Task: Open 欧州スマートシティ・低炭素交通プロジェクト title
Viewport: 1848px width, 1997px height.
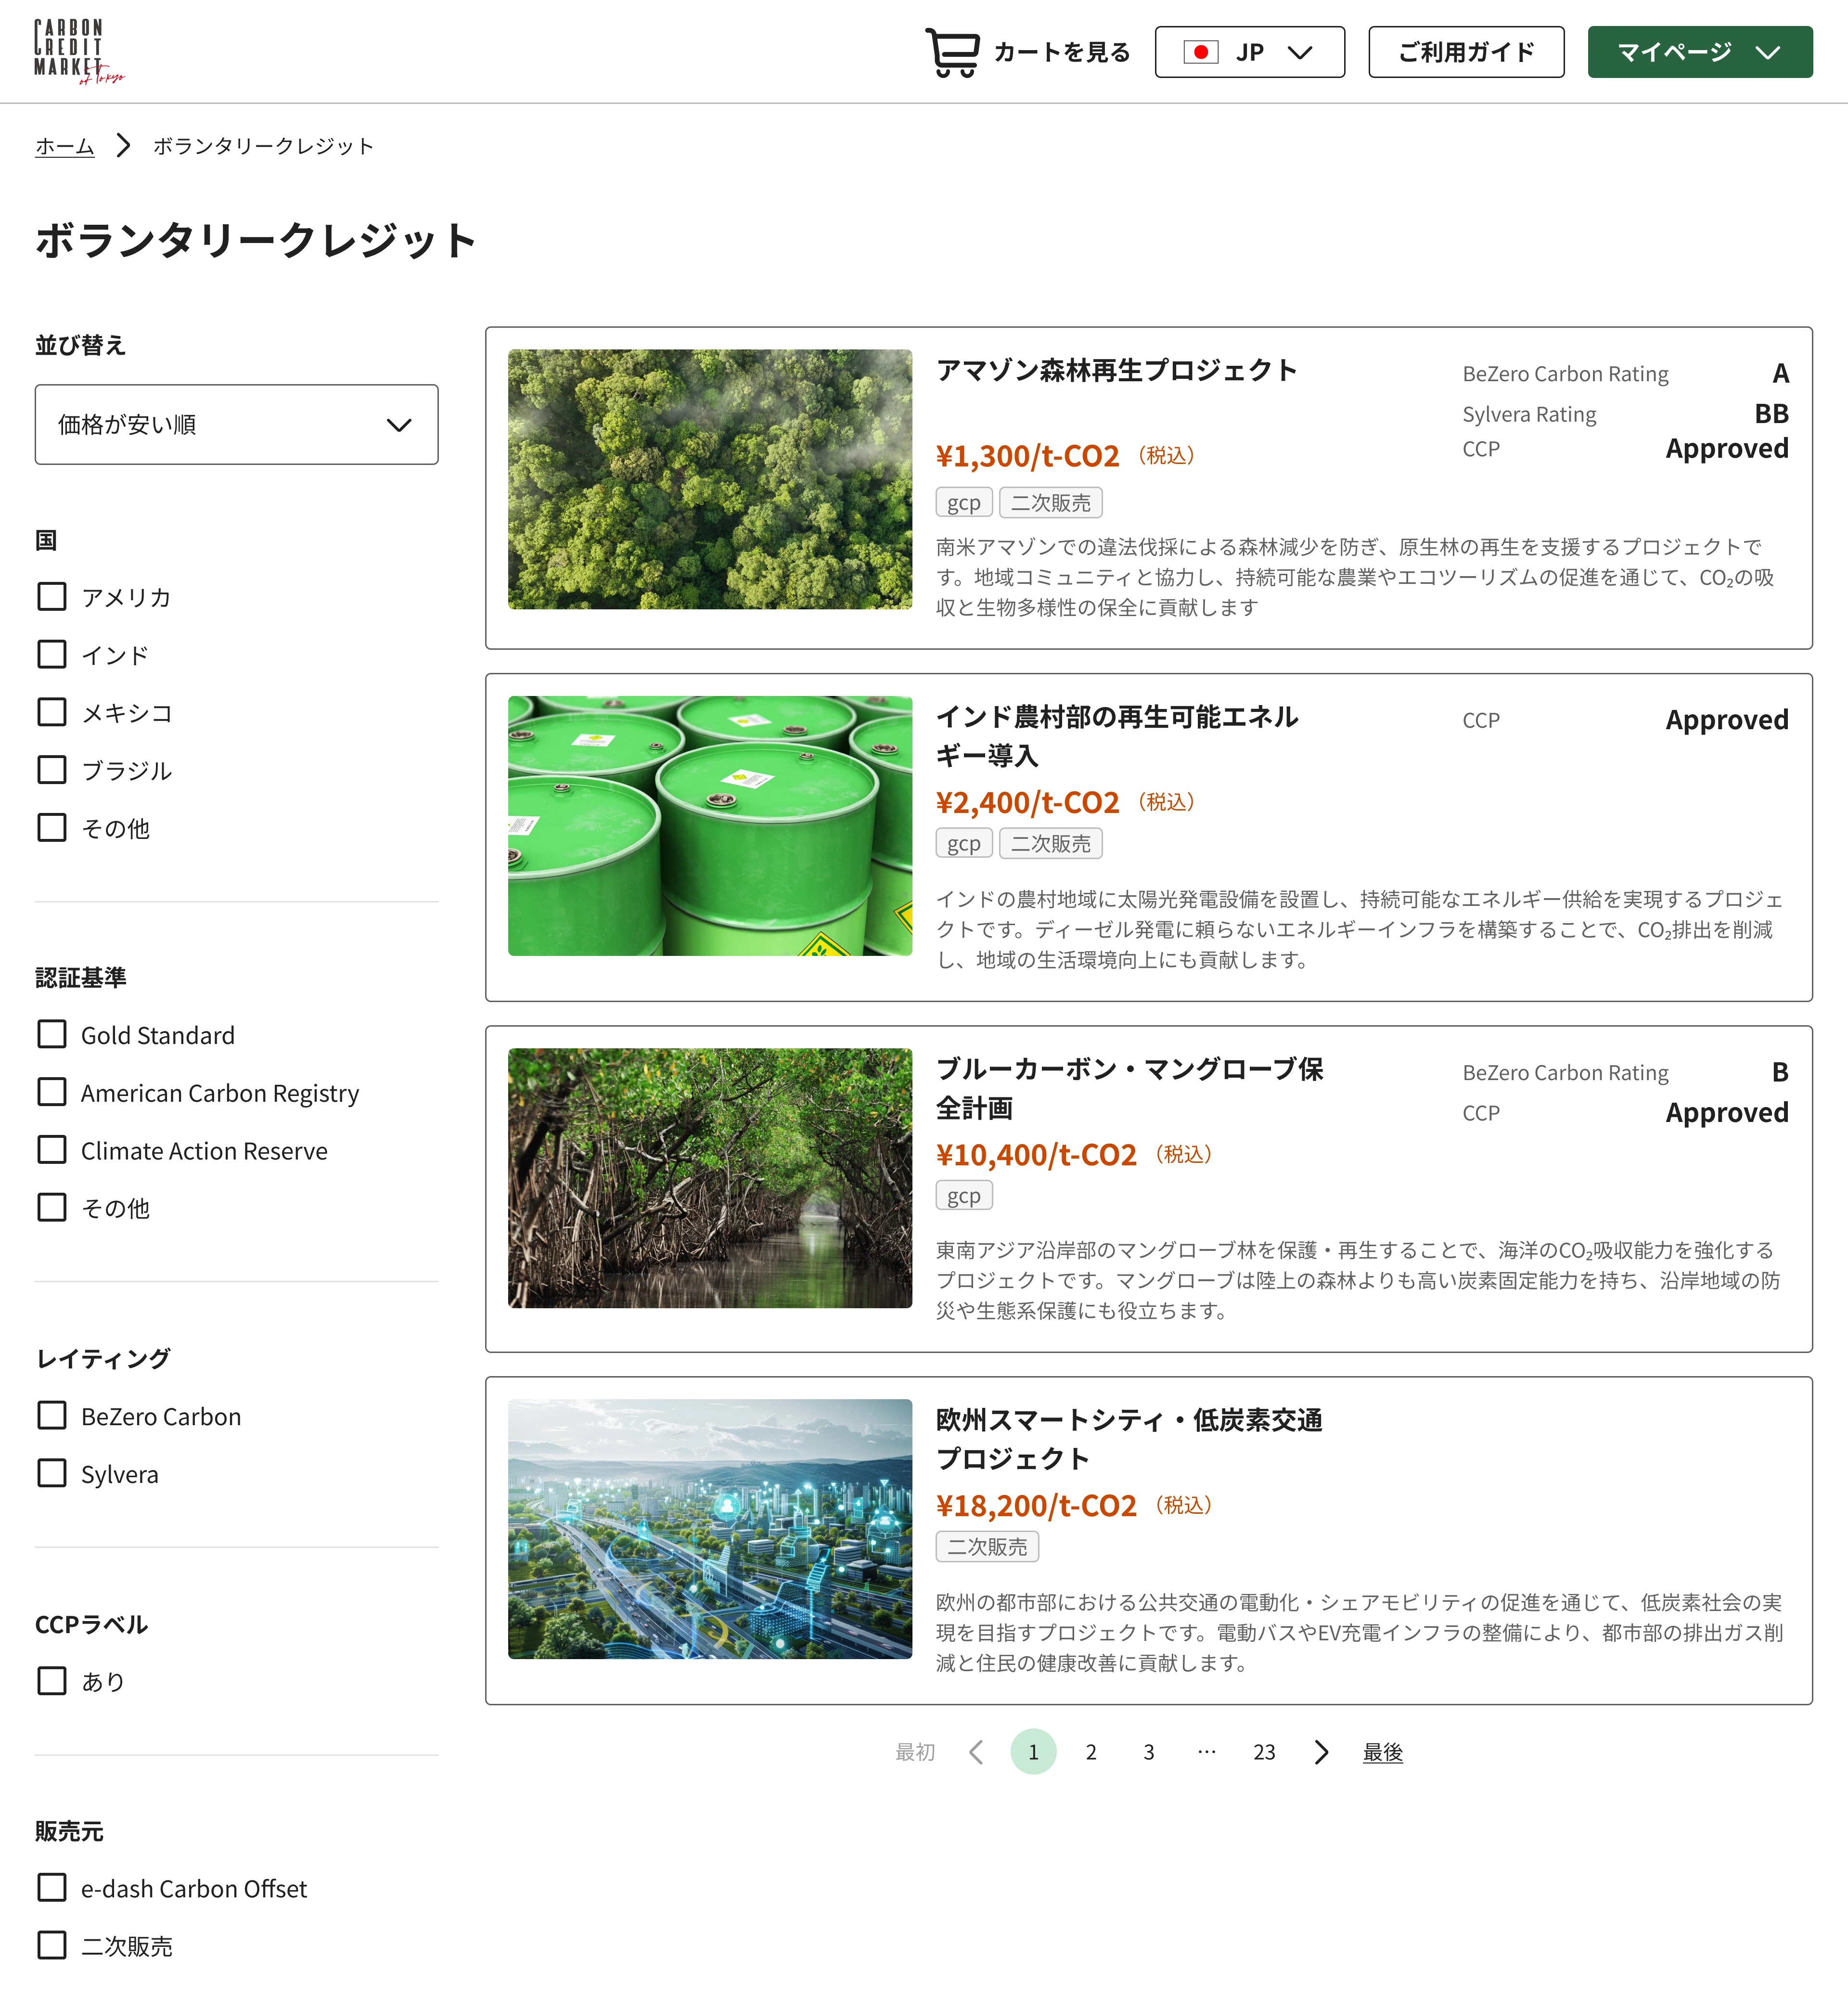Action: pyautogui.click(x=1129, y=1439)
